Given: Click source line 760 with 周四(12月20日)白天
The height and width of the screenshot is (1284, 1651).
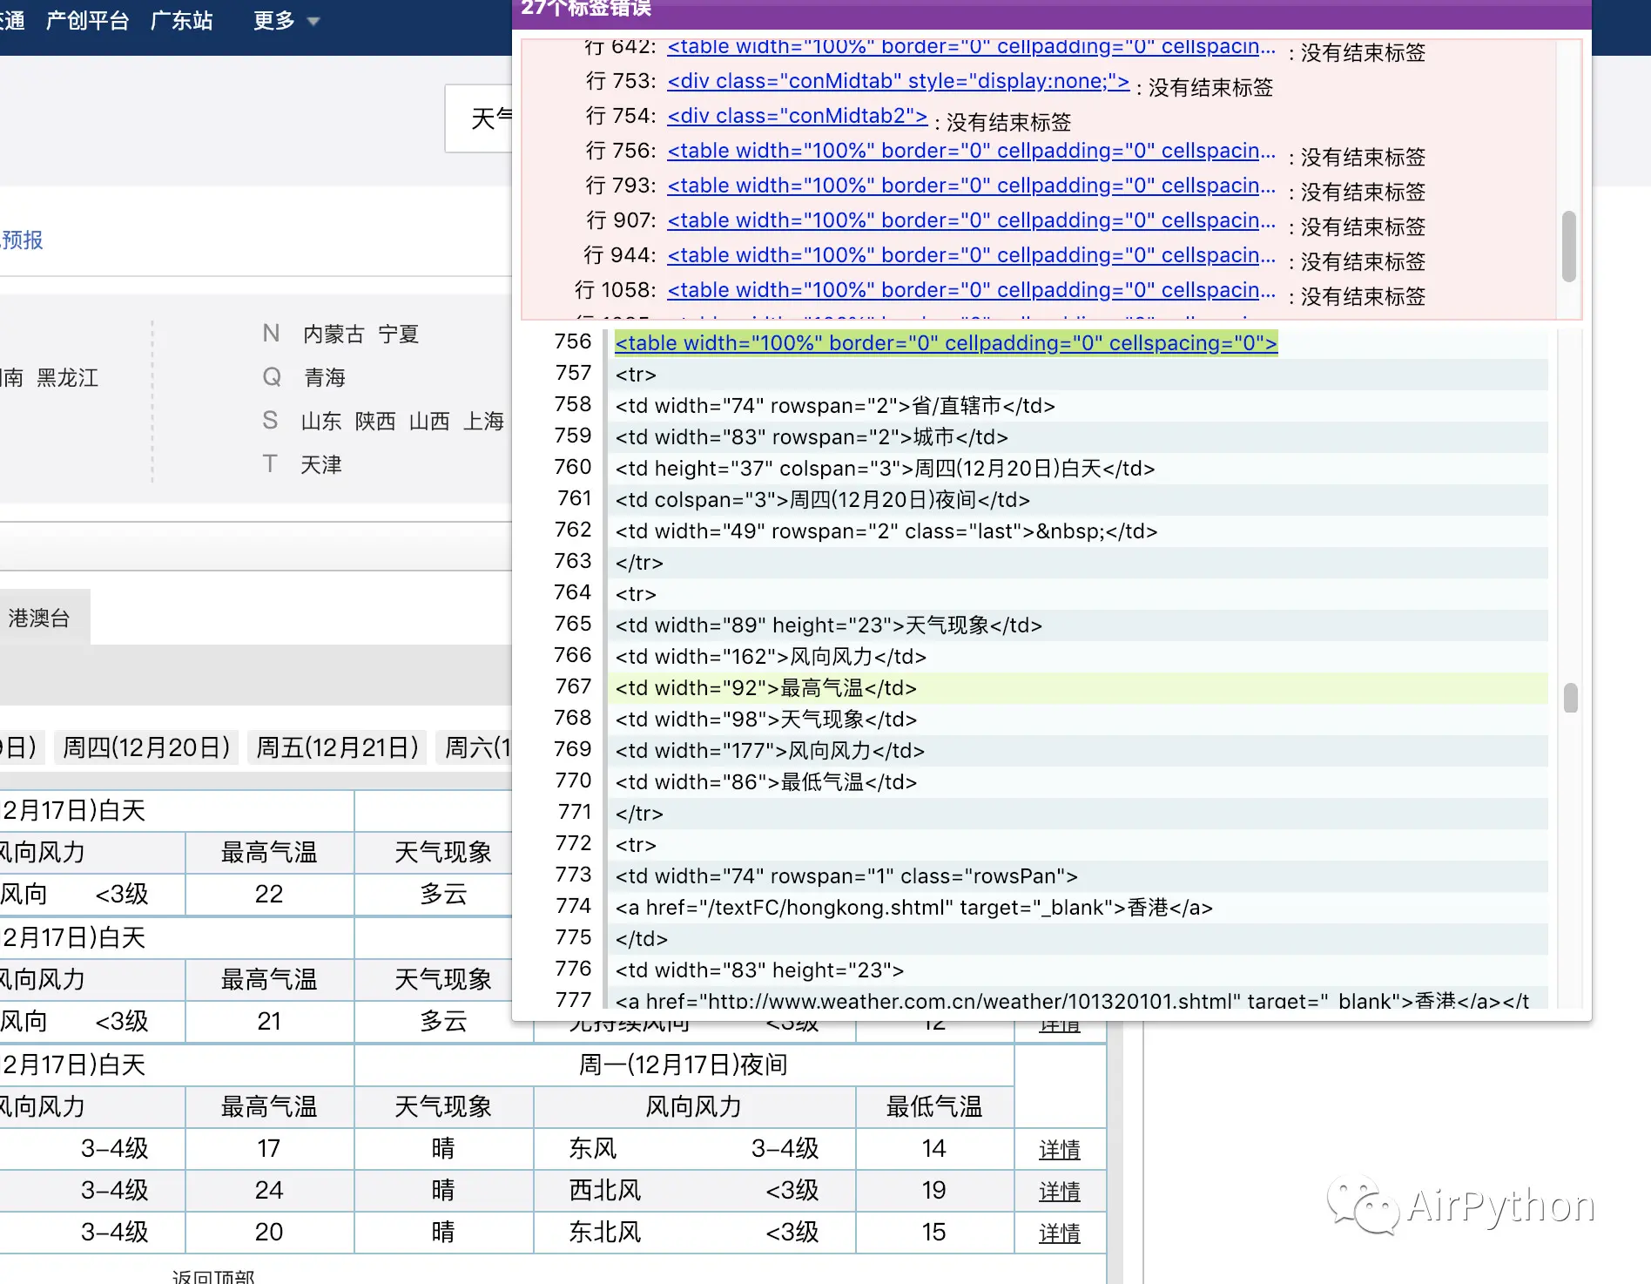Looking at the screenshot, I should point(1080,469).
